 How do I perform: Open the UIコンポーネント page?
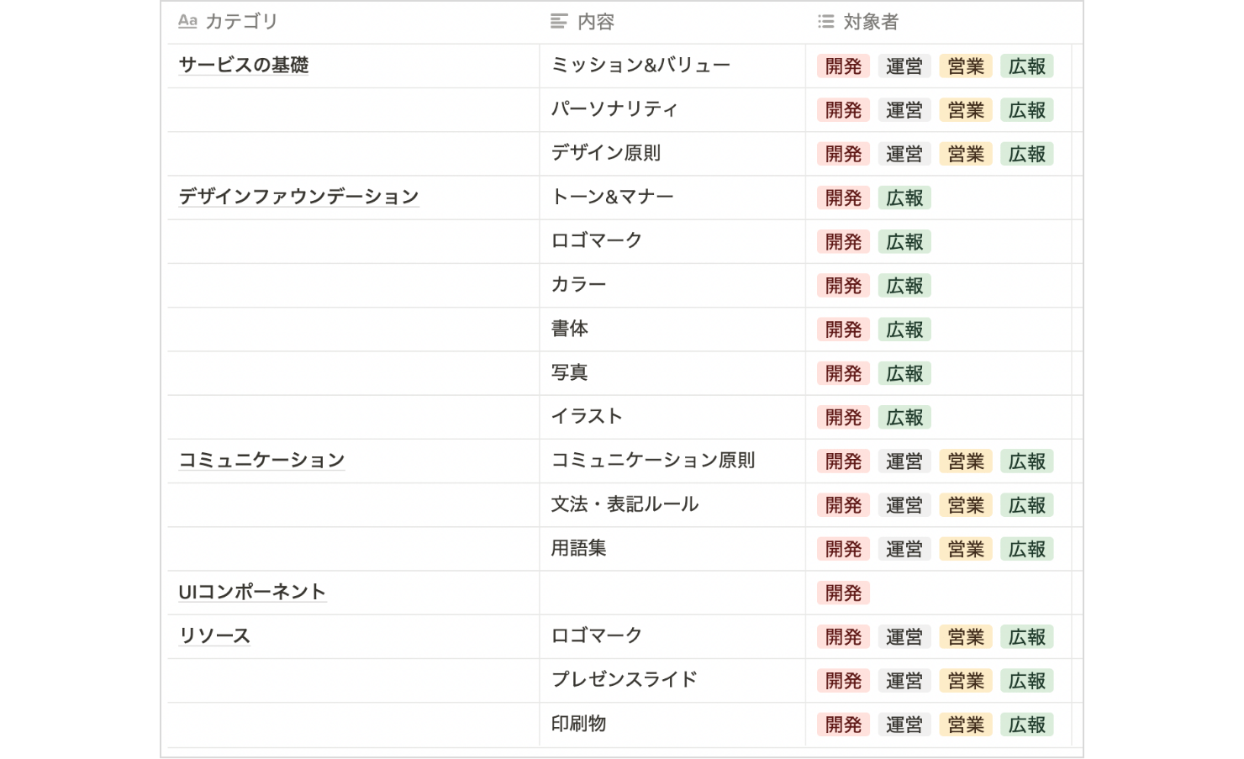click(x=252, y=592)
